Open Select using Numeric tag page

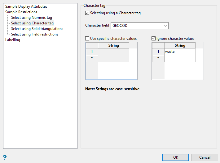[31, 18]
